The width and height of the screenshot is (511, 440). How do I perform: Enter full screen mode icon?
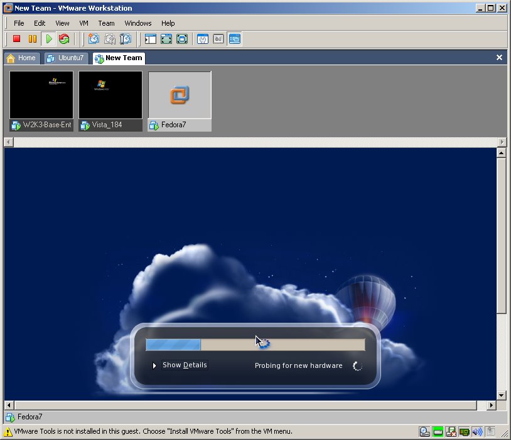click(x=182, y=39)
